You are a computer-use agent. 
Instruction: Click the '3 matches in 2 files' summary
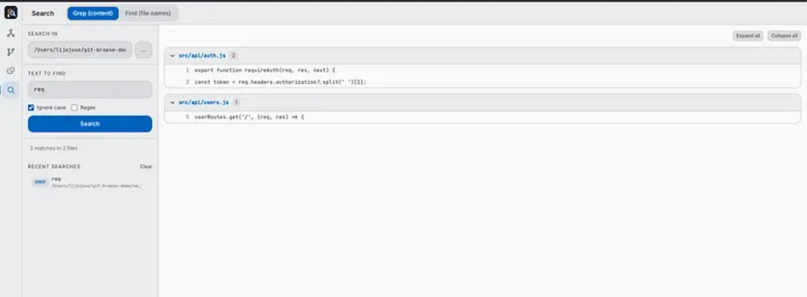53,148
